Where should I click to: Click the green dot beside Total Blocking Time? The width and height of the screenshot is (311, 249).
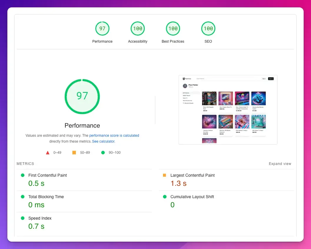click(x=23, y=196)
